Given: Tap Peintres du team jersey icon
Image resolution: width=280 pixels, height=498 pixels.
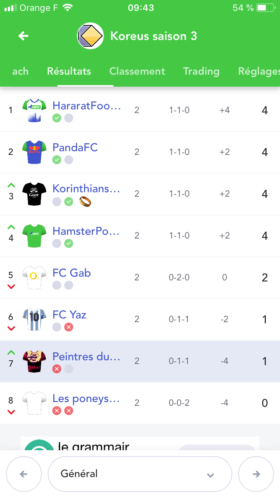Looking at the screenshot, I should [x=34, y=361].
